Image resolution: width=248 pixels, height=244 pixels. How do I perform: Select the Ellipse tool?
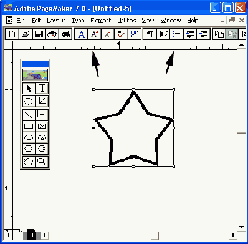(29, 137)
